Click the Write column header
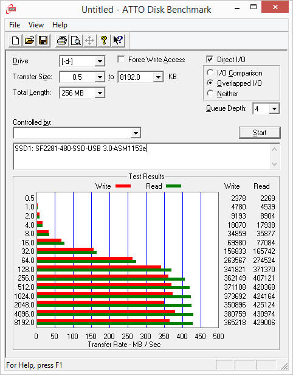The width and height of the screenshot is (293, 375). (x=232, y=186)
